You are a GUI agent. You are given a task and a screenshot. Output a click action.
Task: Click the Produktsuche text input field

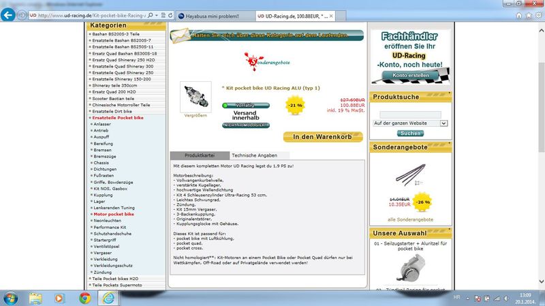pos(410,114)
